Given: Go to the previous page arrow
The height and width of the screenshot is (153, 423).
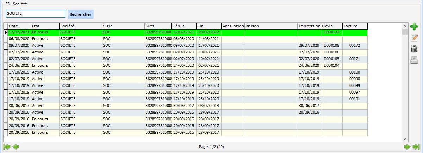Looking at the screenshot, I should click(16, 147).
